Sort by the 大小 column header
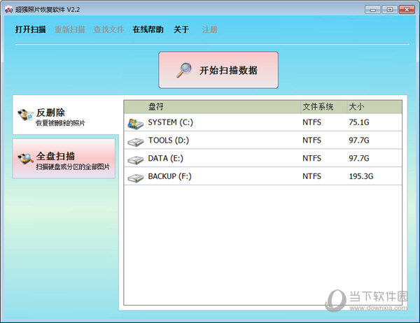The width and height of the screenshot is (420, 323). click(356, 107)
